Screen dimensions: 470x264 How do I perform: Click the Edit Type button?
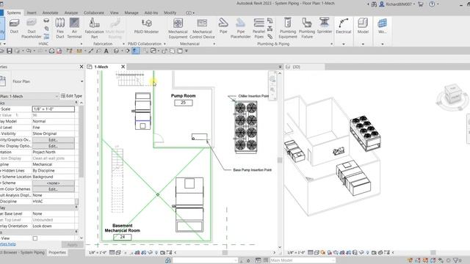[71, 96]
